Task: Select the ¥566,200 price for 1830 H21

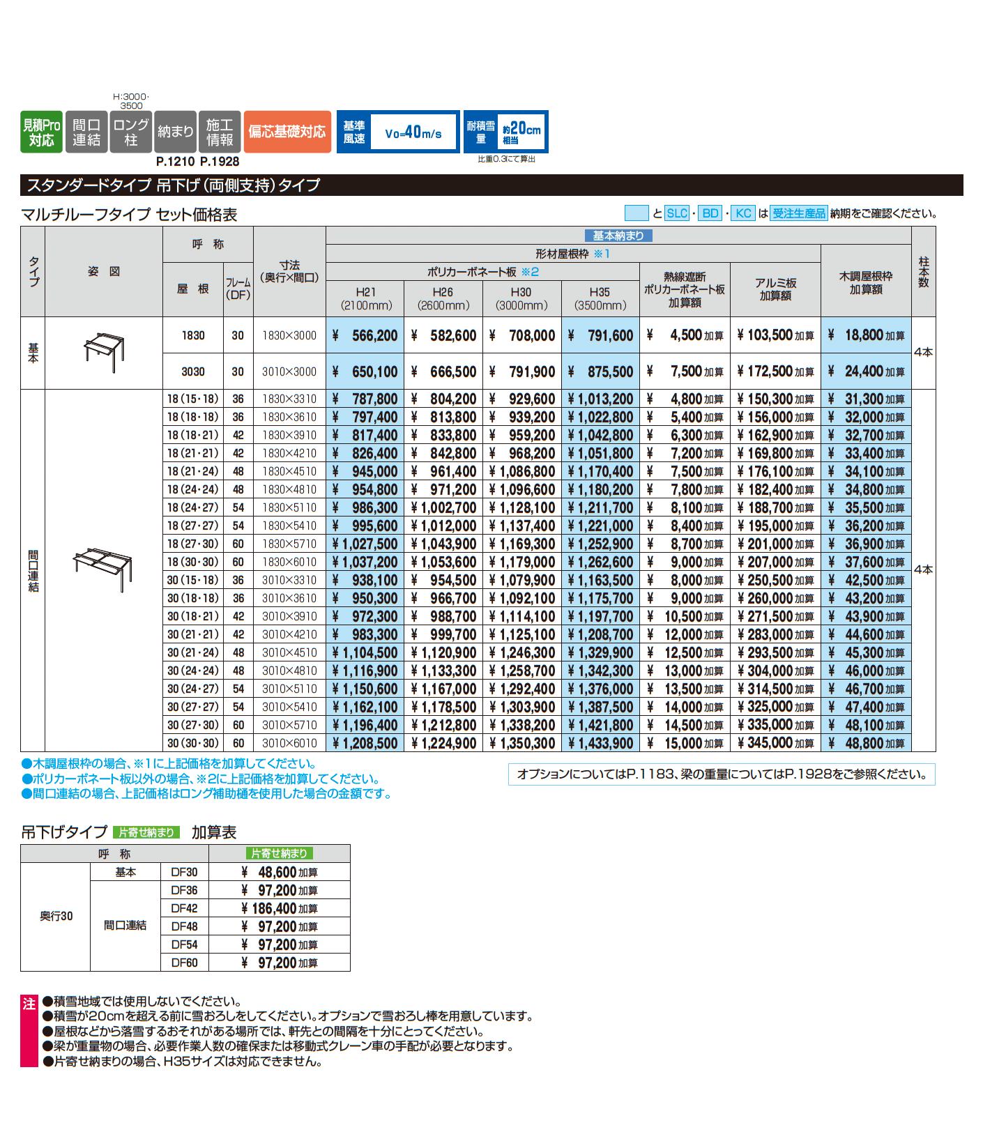Action: [365, 335]
